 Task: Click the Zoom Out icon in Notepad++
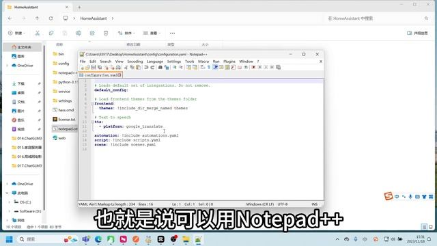(180, 67)
